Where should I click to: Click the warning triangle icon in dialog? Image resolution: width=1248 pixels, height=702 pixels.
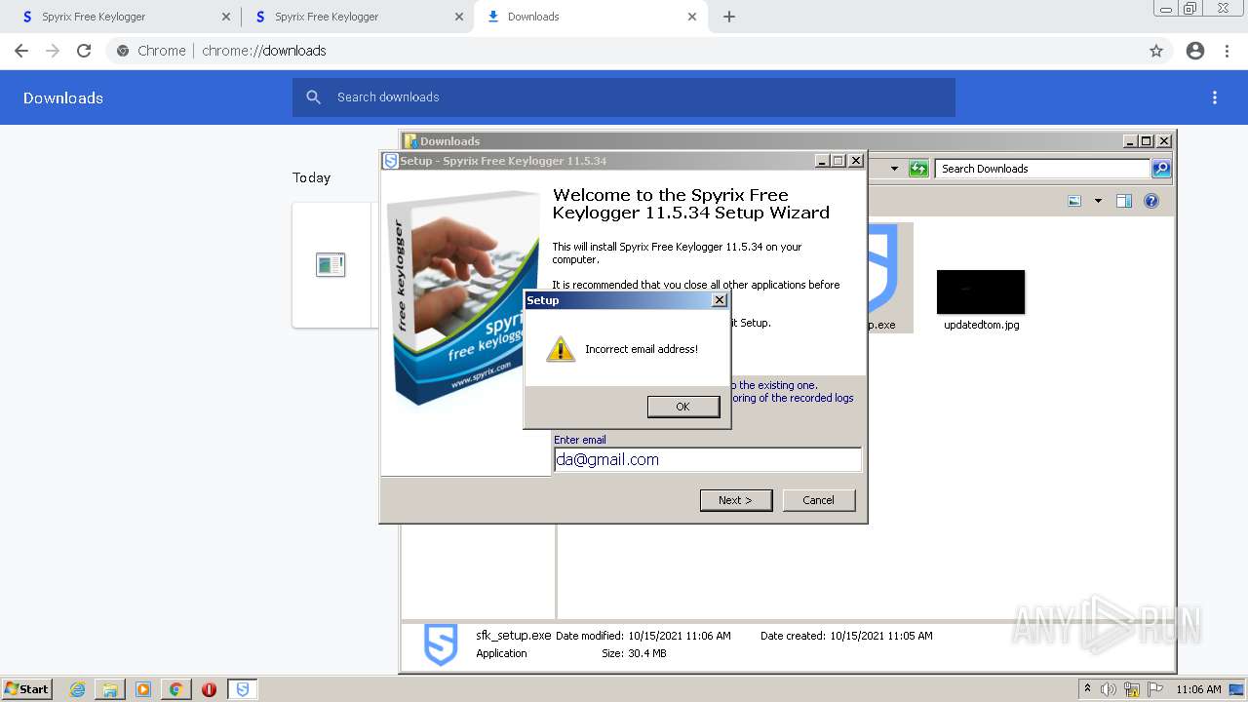561,349
